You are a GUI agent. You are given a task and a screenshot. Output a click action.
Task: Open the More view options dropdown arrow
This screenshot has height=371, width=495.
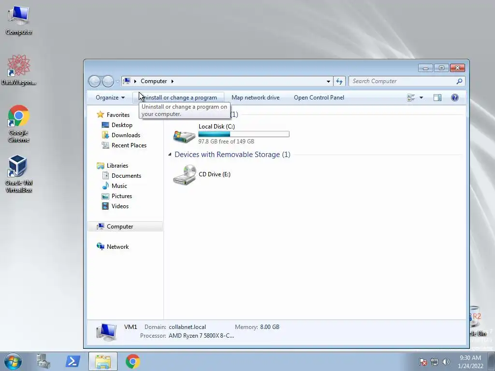(421, 98)
